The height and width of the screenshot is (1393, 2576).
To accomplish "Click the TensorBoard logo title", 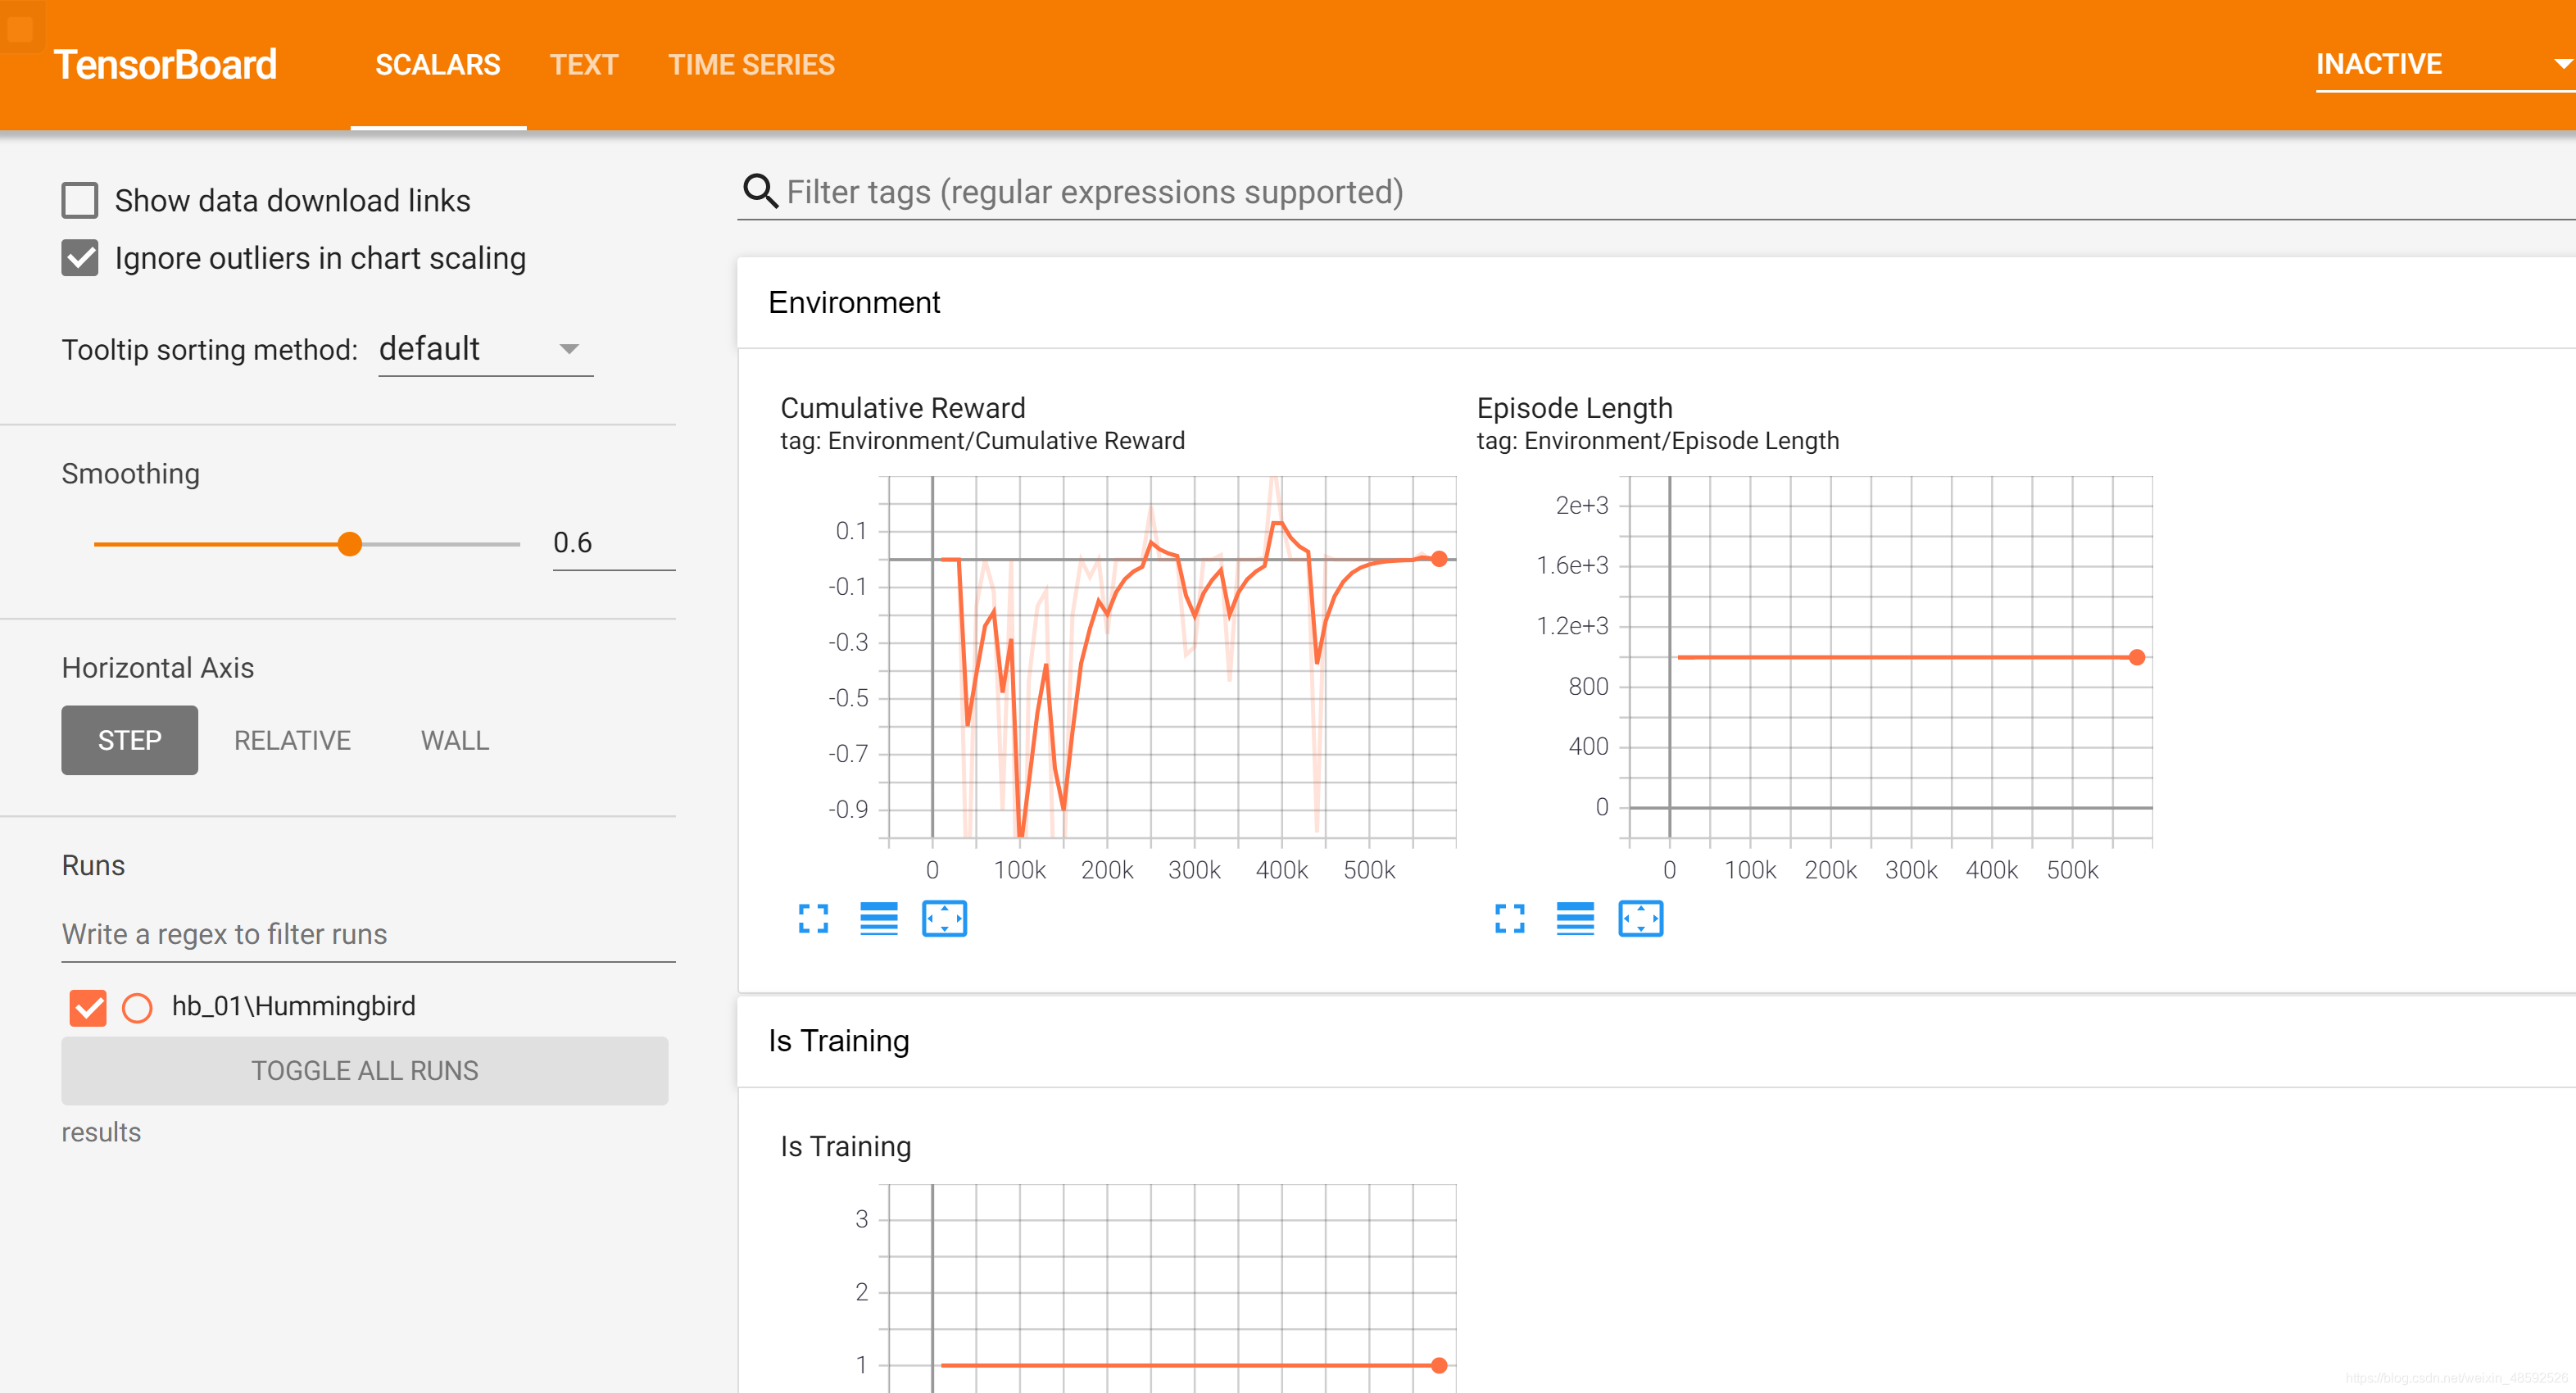I will click(x=165, y=65).
